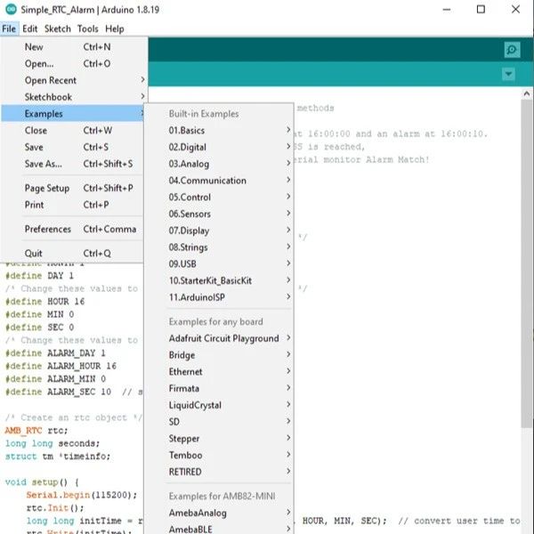
Task: Choose Close in the File menu
Action: click(x=73, y=131)
